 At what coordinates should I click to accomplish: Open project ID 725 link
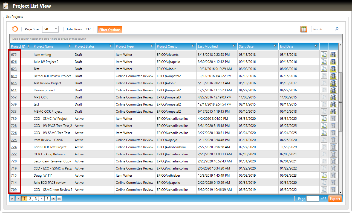click(x=14, y=140)
